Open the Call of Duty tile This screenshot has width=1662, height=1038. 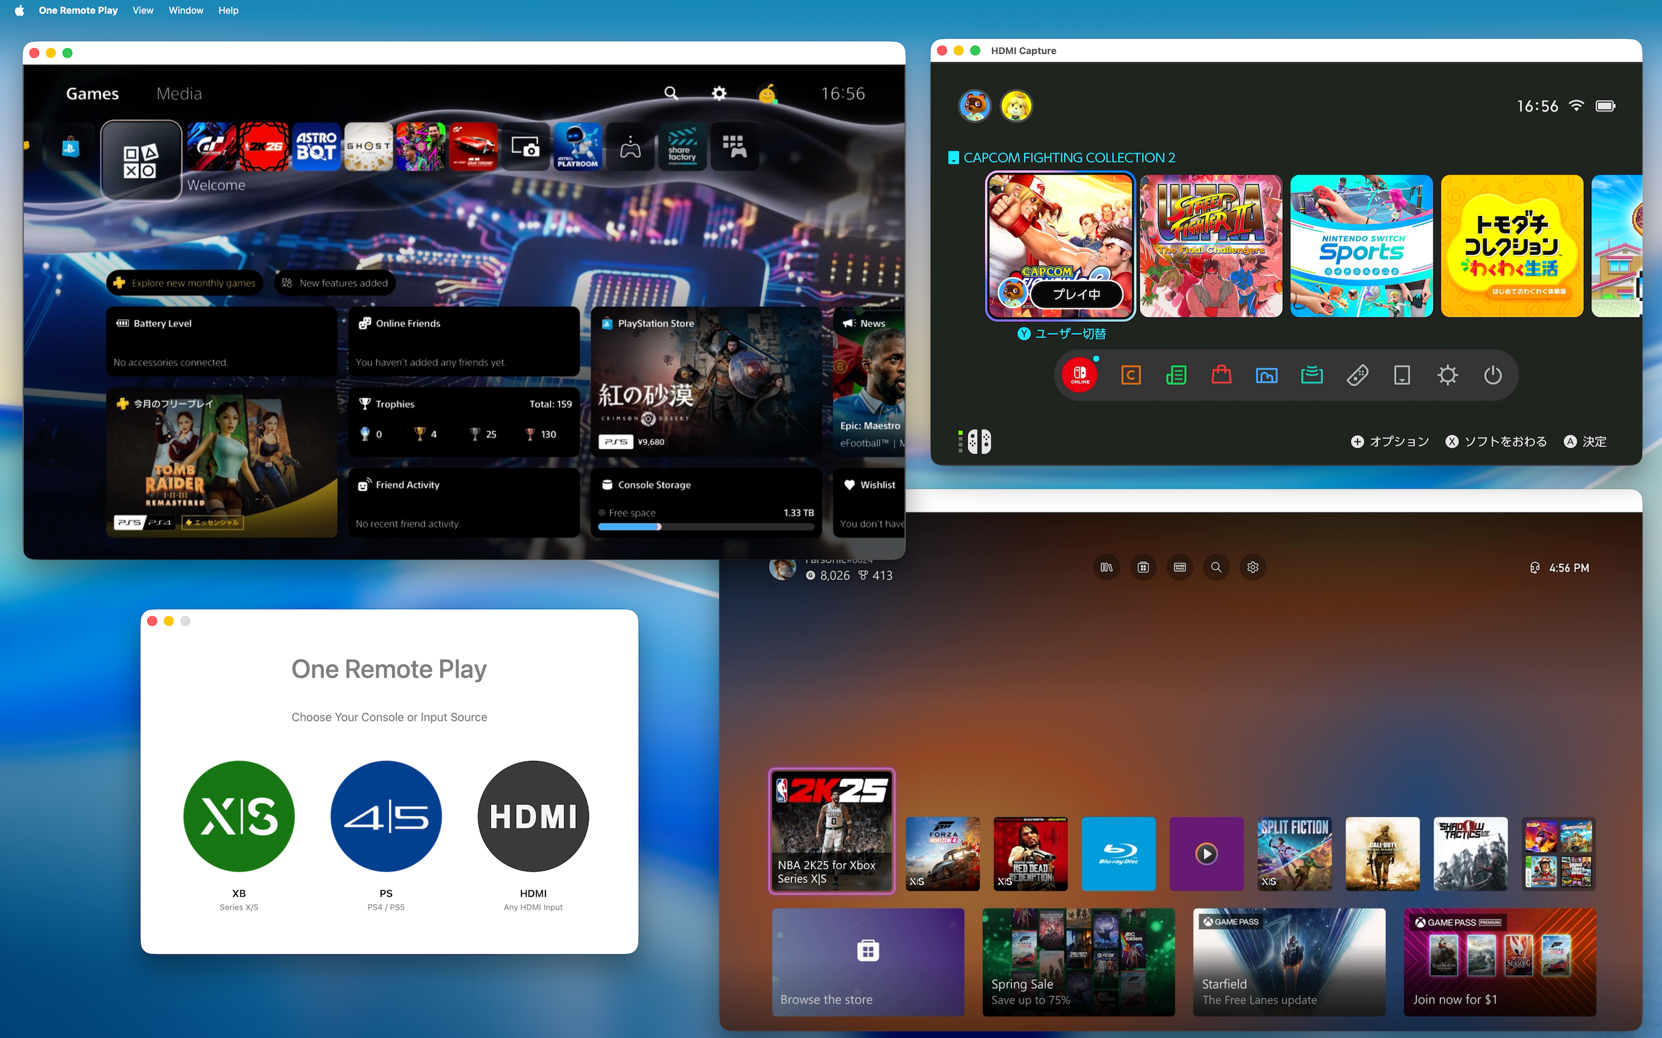[x=1382, y=854]
